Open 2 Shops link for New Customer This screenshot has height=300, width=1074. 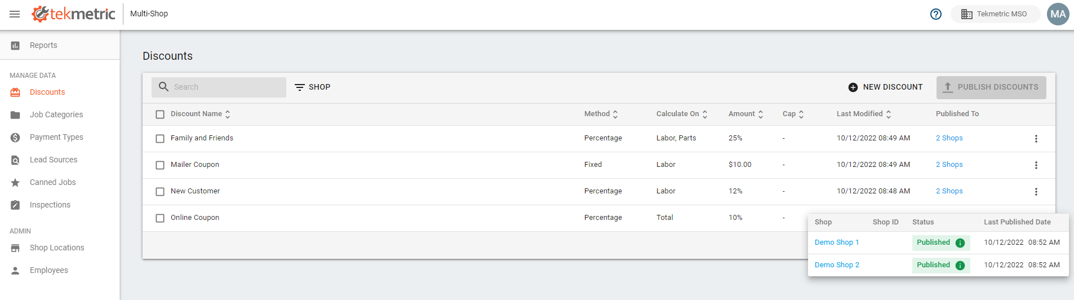tap(949, 191)
